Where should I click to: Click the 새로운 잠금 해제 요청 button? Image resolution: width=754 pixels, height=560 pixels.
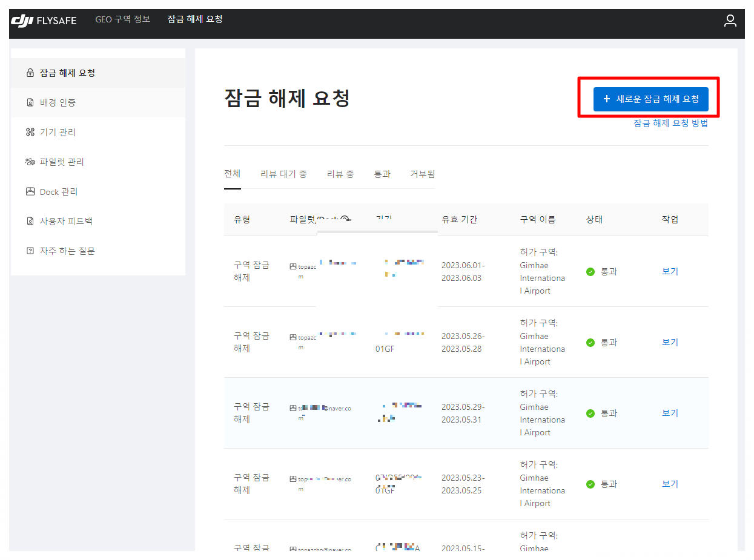[651, 99]
